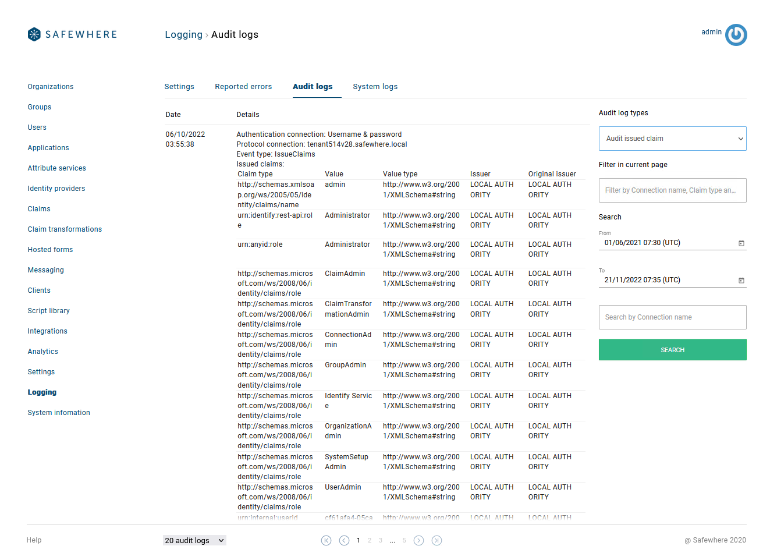The width and height of the screenshot is (763, 553).
Task: Select the Settings tab in Logging
Action: tap(179, 87)
